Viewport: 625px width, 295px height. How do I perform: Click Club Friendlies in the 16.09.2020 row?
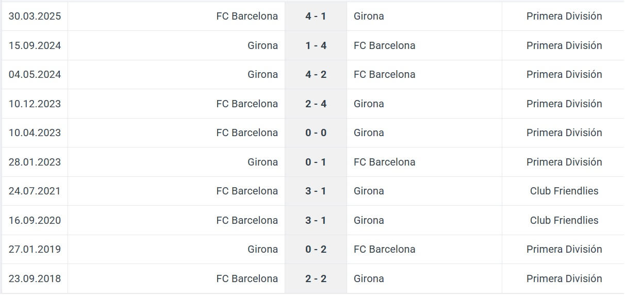point(564,220)
